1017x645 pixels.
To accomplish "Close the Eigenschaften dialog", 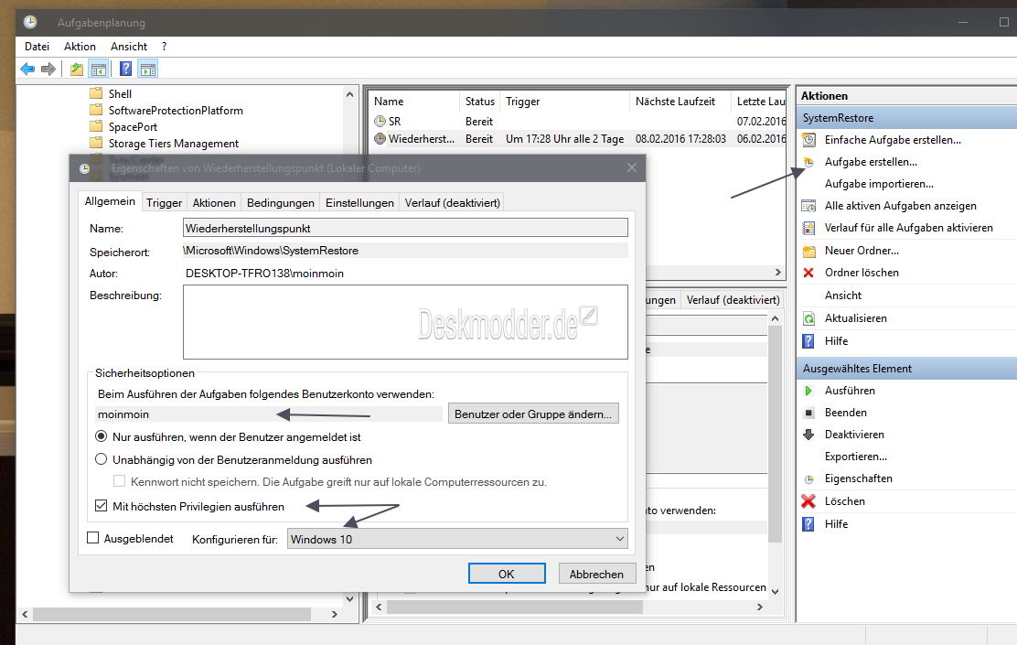I will click(632, 167).
